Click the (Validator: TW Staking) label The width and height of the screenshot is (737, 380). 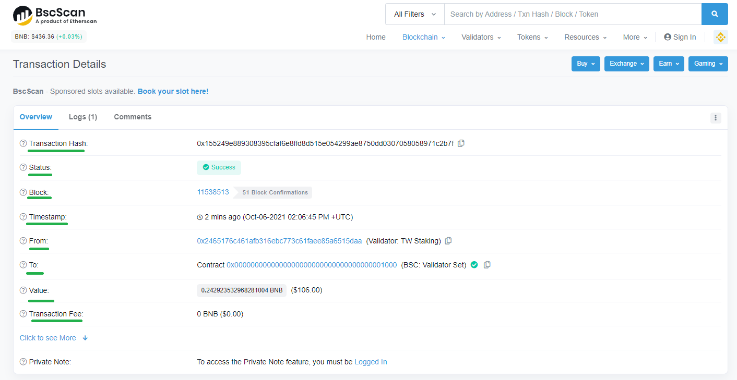point(403,241)
